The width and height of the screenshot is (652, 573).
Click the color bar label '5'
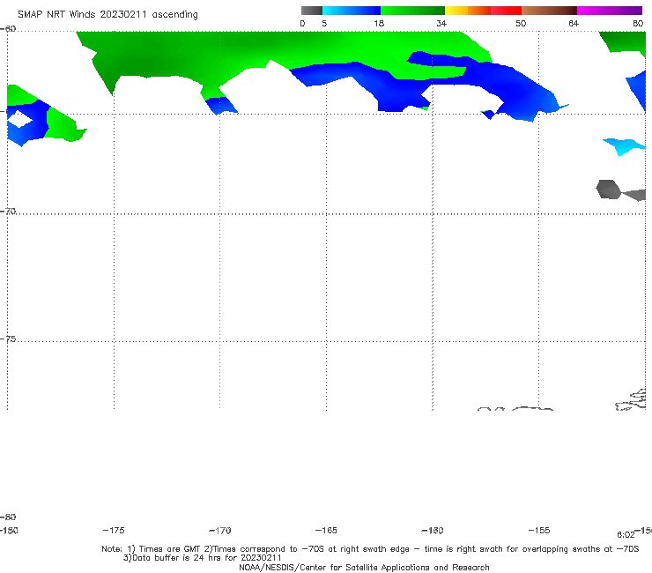[x=324, y=23]
